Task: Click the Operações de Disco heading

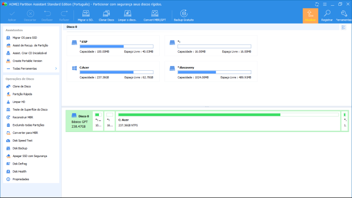Action: 20,79
